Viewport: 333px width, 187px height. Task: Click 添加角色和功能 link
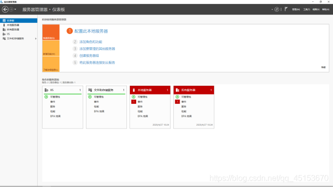(x=91, y=42)
